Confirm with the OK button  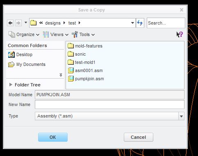pyautogui.click(x=53, y=137)
